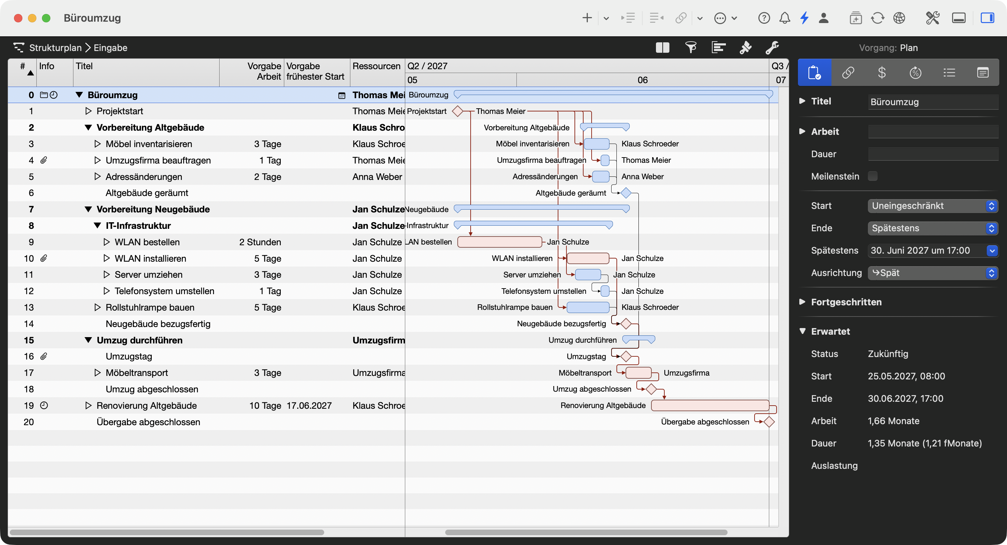Open the notifications bell icon
The width and height of the screenshot is (1007, 545).
pyautogui.click(x=785, y=18)
